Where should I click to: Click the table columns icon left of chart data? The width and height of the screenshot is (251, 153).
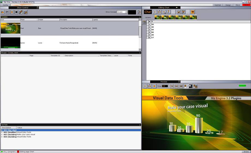[x=144, y=22]
